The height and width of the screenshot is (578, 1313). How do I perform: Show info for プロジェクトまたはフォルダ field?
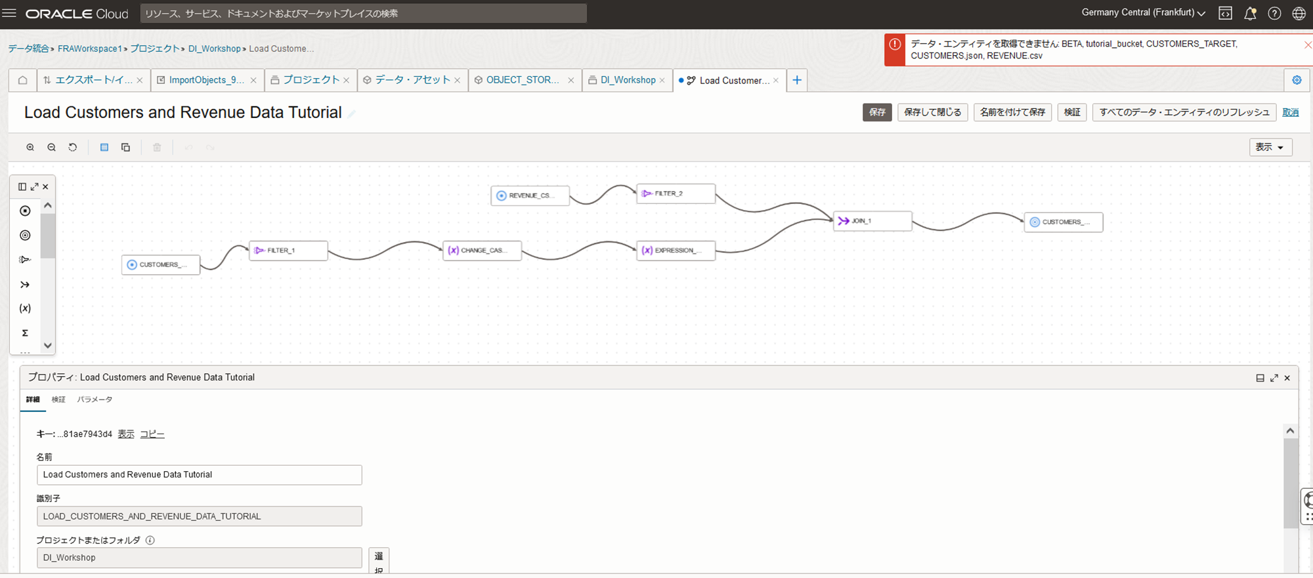(x=150, y=541)
